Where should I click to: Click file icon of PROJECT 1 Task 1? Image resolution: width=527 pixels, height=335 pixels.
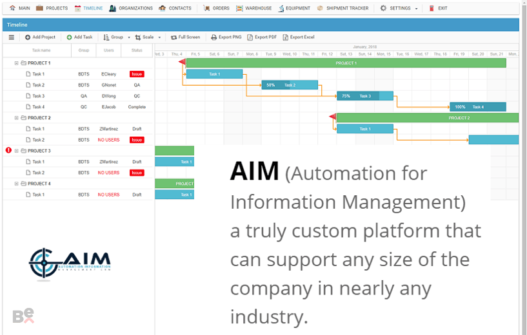pos(28,74)
